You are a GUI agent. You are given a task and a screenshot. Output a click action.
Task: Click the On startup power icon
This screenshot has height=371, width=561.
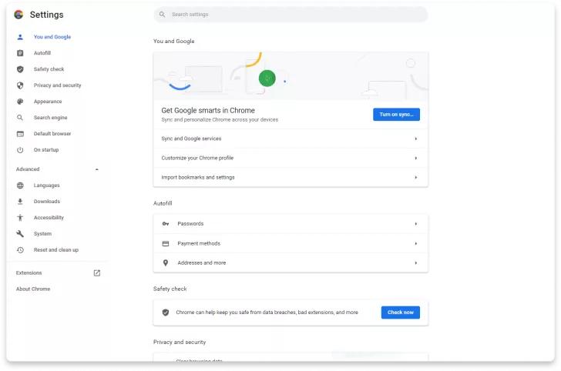(x=20, y=150)
